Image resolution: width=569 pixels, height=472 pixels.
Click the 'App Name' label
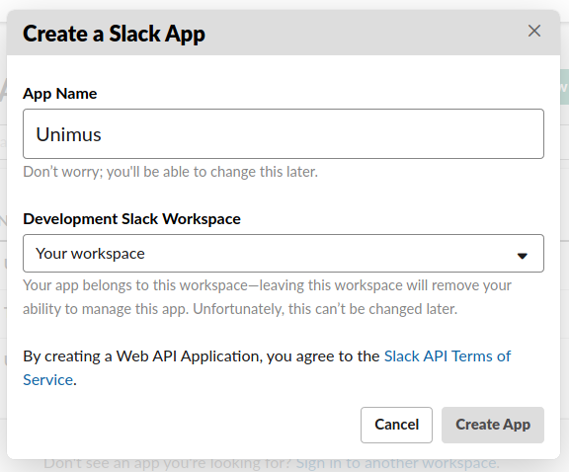(60, 94)
